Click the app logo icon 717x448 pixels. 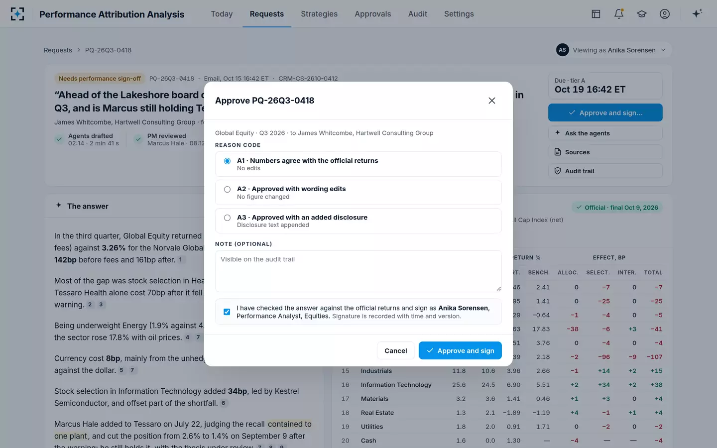[17, 14]
